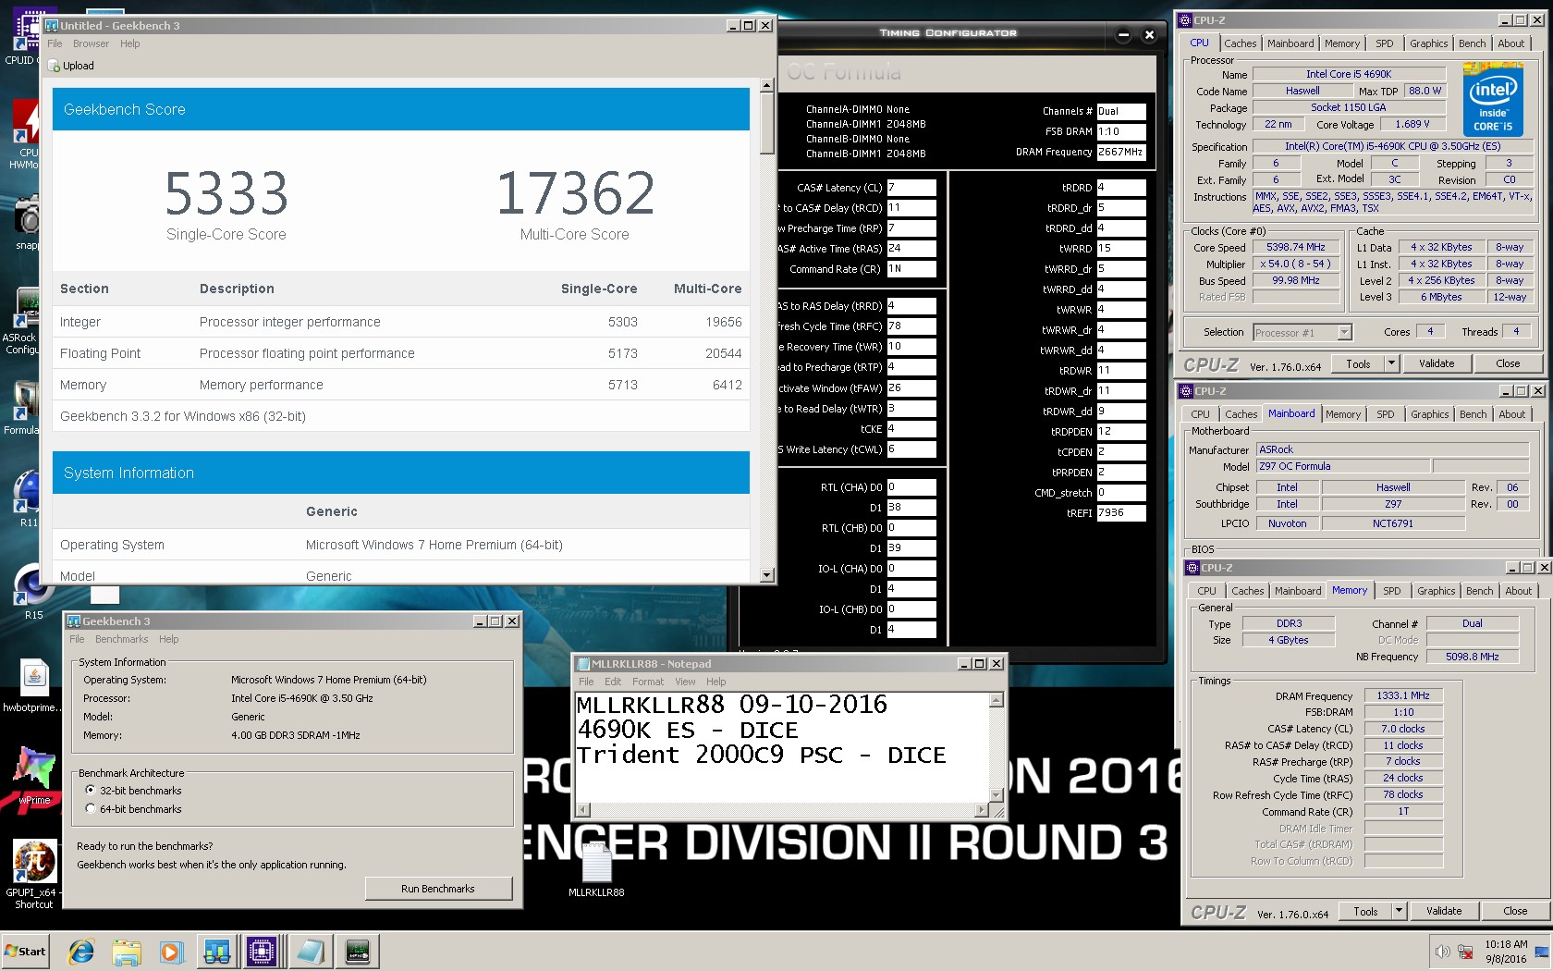Click the Integer row in Geekbench results
This screenshot has width=1553, height=971.
pos(401,322)
